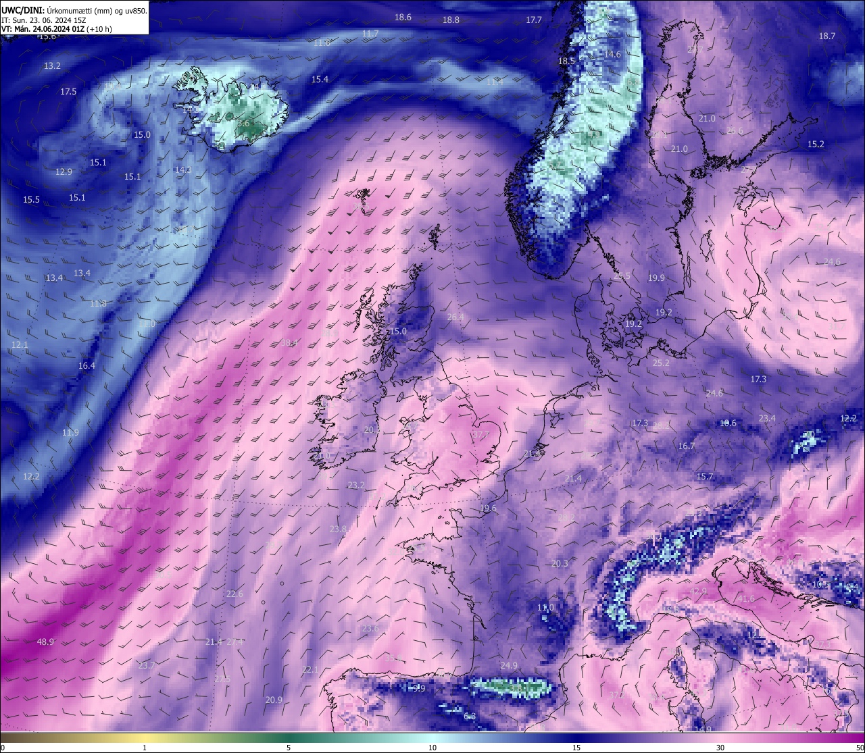Click the 11.8 value in the western Atlantic

pos(98,303)
